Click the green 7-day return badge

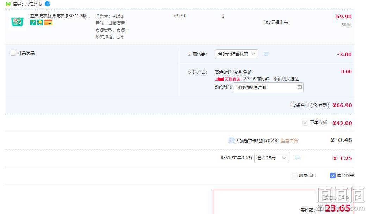click(x=33, y=23)
